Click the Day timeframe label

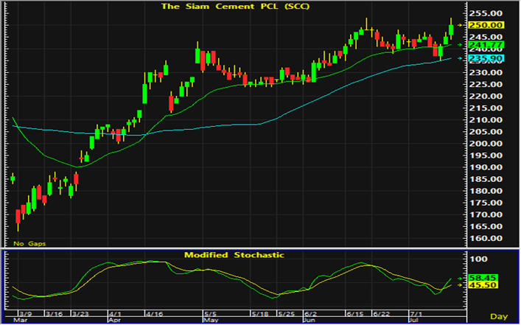coord(499,317)
